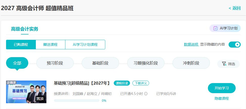The height and width of the screenshot is (109, 246).
Task: Toggle the 显示隐藏的内容 switch
Action: (235, 45)
